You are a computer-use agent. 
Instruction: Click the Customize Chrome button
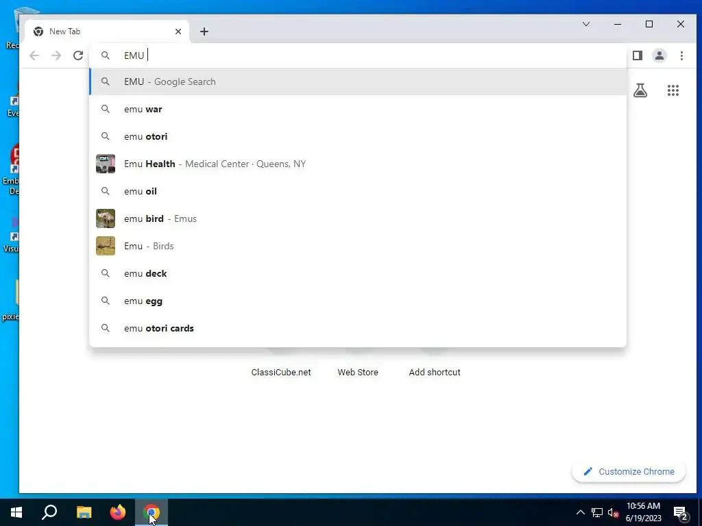coord(629,471)
